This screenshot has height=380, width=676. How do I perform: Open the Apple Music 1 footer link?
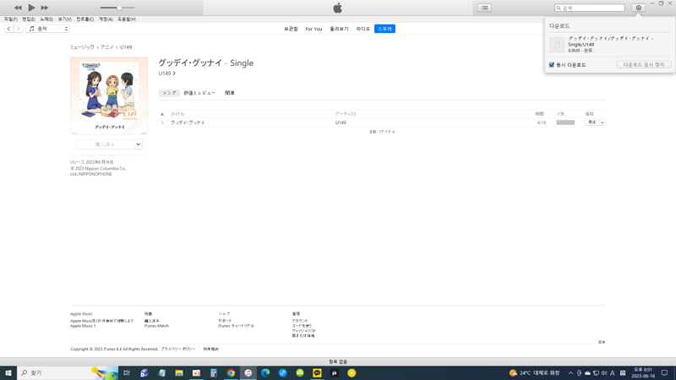(x=83, y=326)
